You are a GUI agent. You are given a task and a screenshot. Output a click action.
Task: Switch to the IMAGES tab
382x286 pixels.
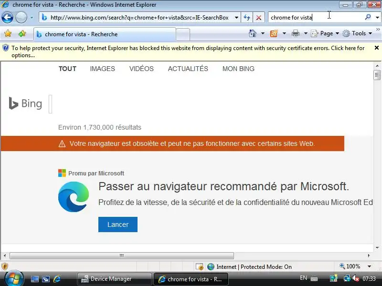click(x=102, y=69)
